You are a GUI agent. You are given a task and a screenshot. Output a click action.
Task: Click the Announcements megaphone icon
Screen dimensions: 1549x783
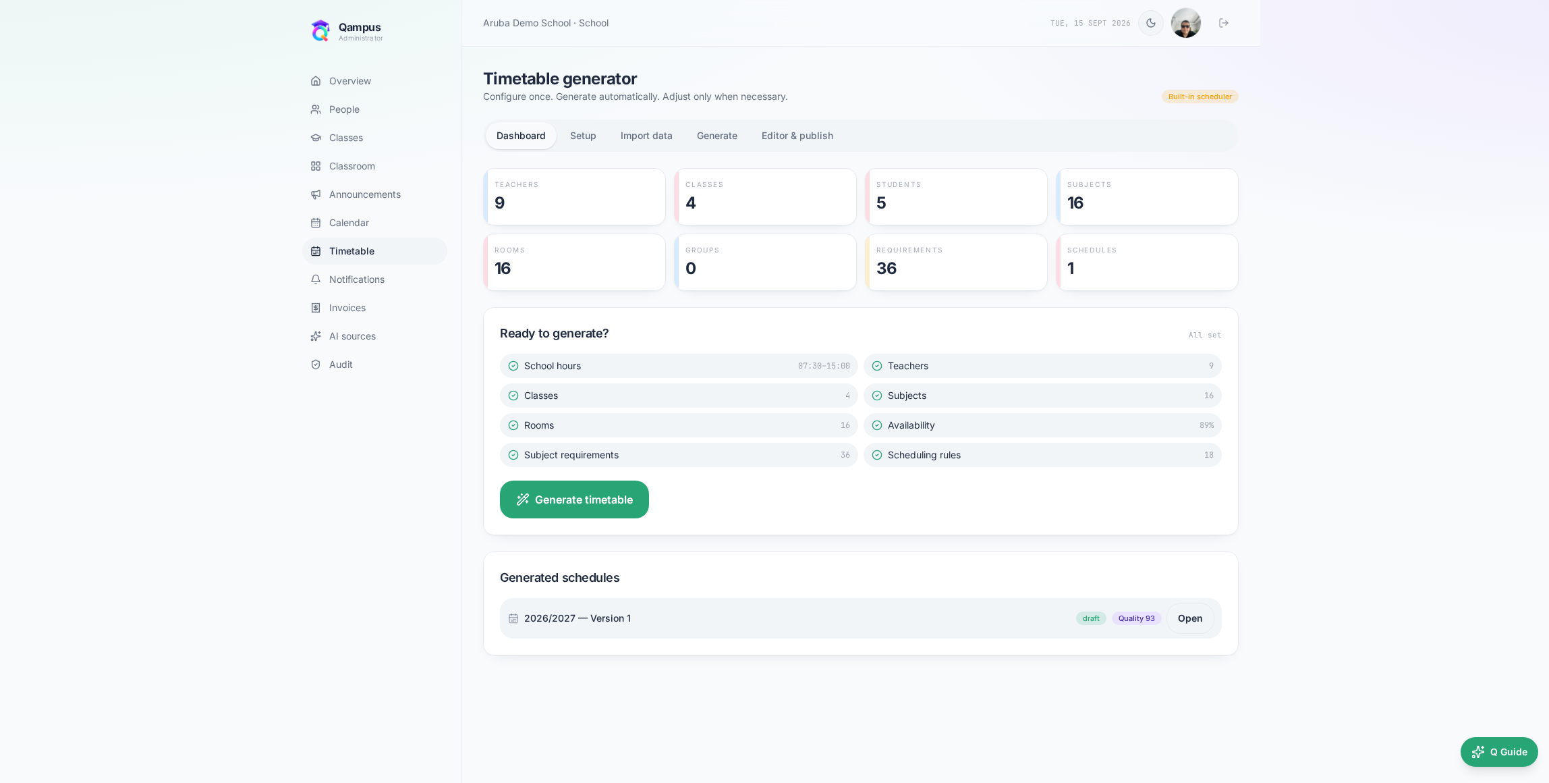(x=316, y=194)
